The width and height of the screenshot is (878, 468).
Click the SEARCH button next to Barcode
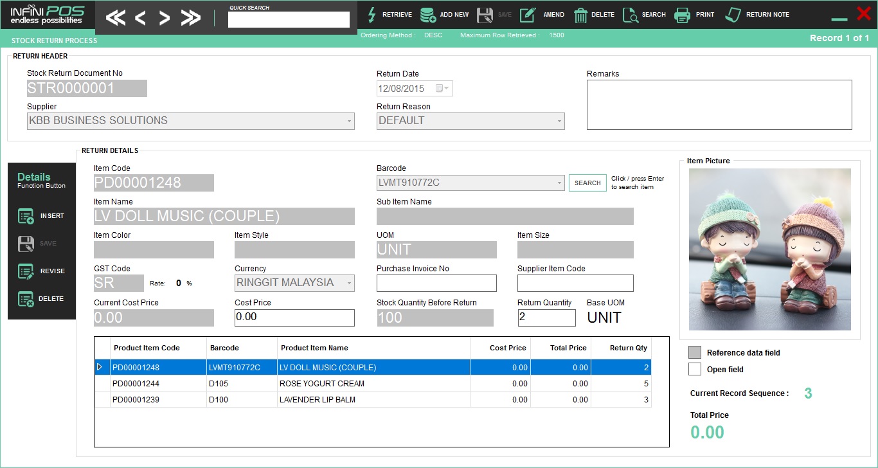pyautogui.click(x=587, y=183)
